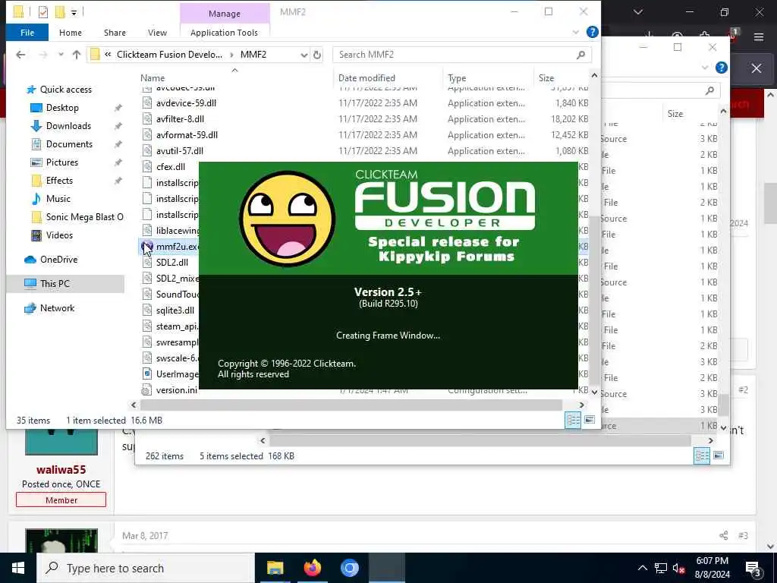This screenshot has height=583, width=777.
Task: Open waliwa55 forum profile link
Action: point(61,470)
